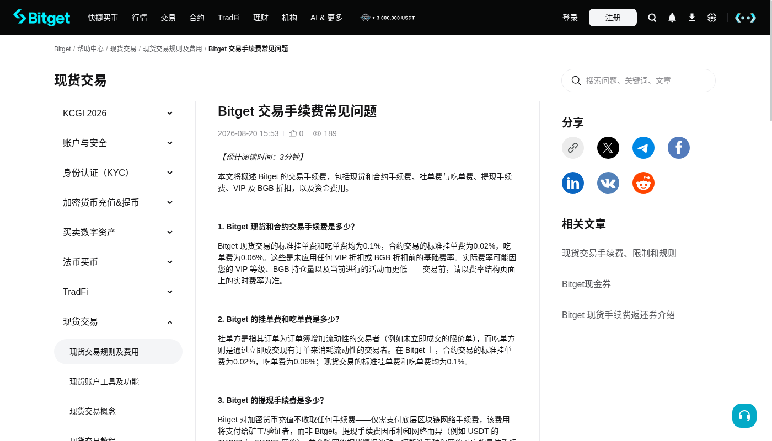Click the eye views icon

[317, 133]
